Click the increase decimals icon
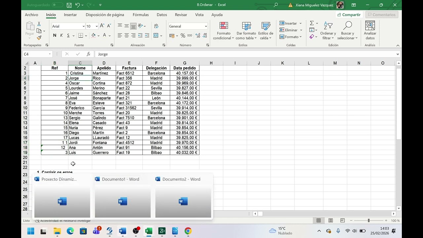The image size is (423, 238). pos(198,35)
